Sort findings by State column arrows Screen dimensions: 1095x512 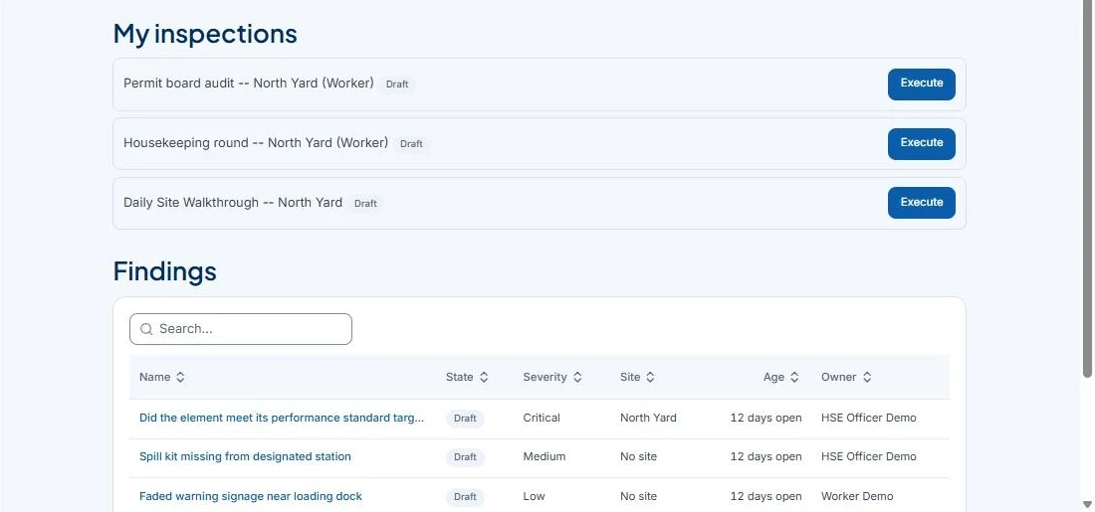click(483, 377)
